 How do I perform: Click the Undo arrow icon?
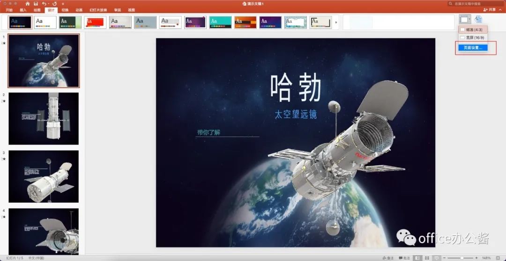44,4
